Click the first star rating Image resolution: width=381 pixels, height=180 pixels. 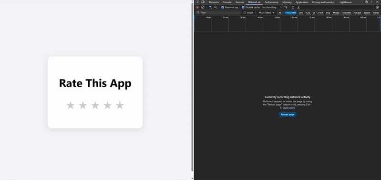71,105
